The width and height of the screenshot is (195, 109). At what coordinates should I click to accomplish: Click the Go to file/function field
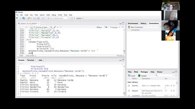pyautogui.click(x=57, y=18)
